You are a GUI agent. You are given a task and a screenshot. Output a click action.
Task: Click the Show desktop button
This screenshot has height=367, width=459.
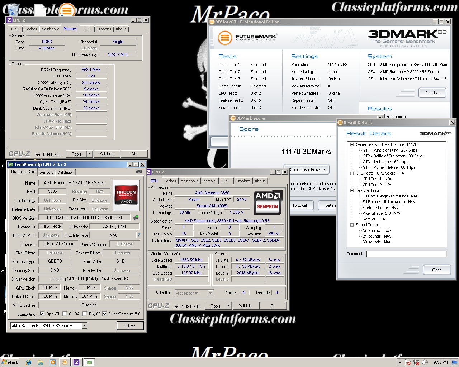pyautogui.click(x=455, y=362)
